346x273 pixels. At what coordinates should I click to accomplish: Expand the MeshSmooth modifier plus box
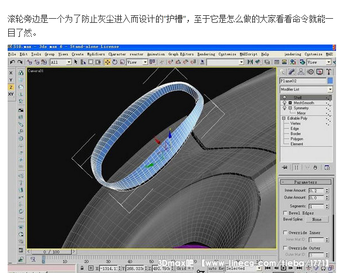[290, 103]
